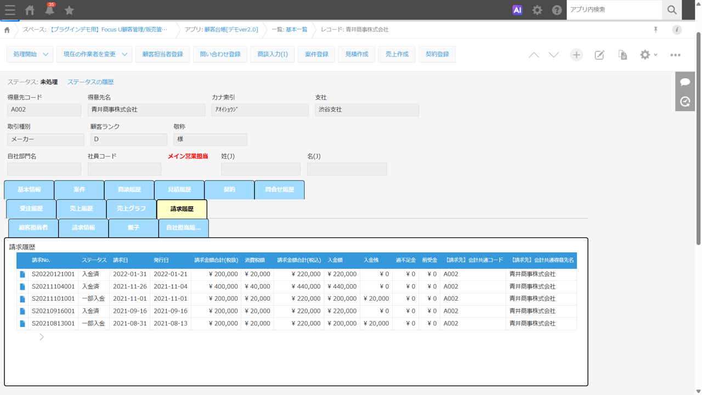Screen dimensions: 702x395
Task: Edit this record pencil icon
Action: [599, 55]
